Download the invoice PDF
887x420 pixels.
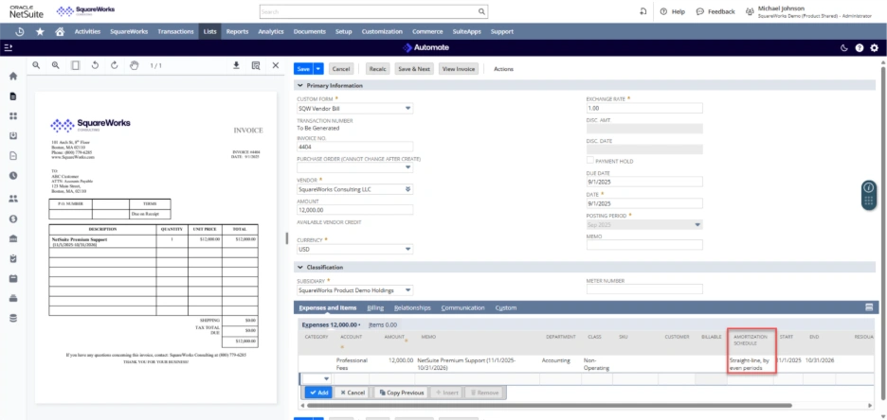(236, 65)
